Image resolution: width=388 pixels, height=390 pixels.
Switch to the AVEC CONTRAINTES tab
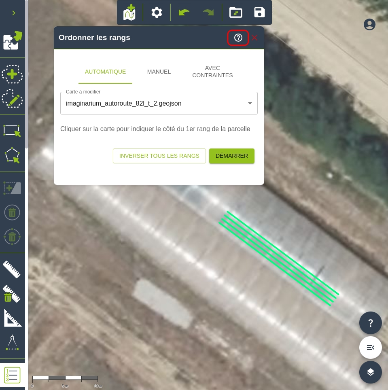(212, 72)
